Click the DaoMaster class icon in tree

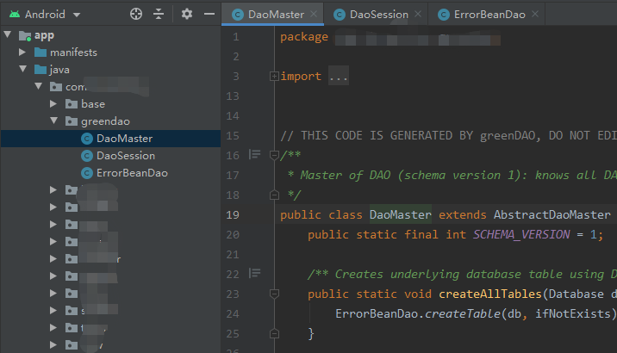point(86,139)
